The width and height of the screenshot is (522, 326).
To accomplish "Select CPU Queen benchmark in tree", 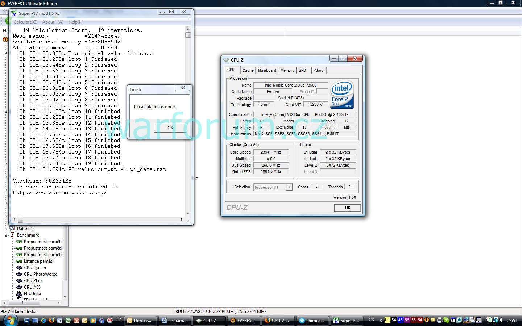I will [35, 268].
